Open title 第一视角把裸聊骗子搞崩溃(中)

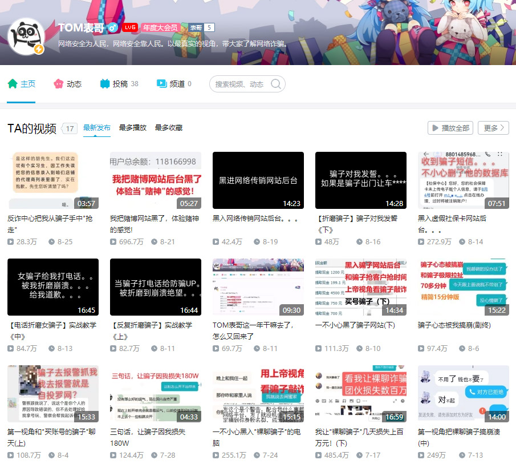(459, 437)
